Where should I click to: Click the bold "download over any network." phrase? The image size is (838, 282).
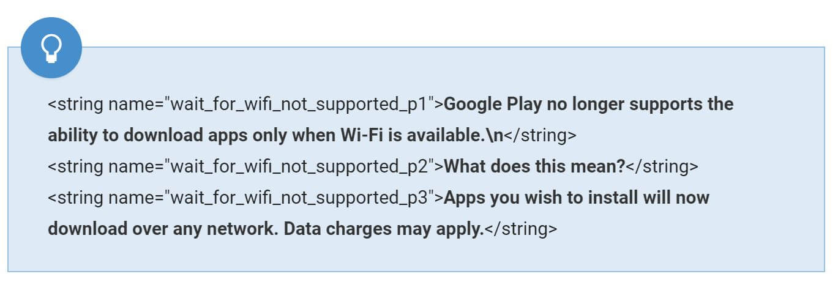point(163,229)
